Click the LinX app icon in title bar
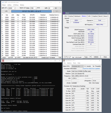This screenshot has height=113, width=111. (x=3, y=2)
